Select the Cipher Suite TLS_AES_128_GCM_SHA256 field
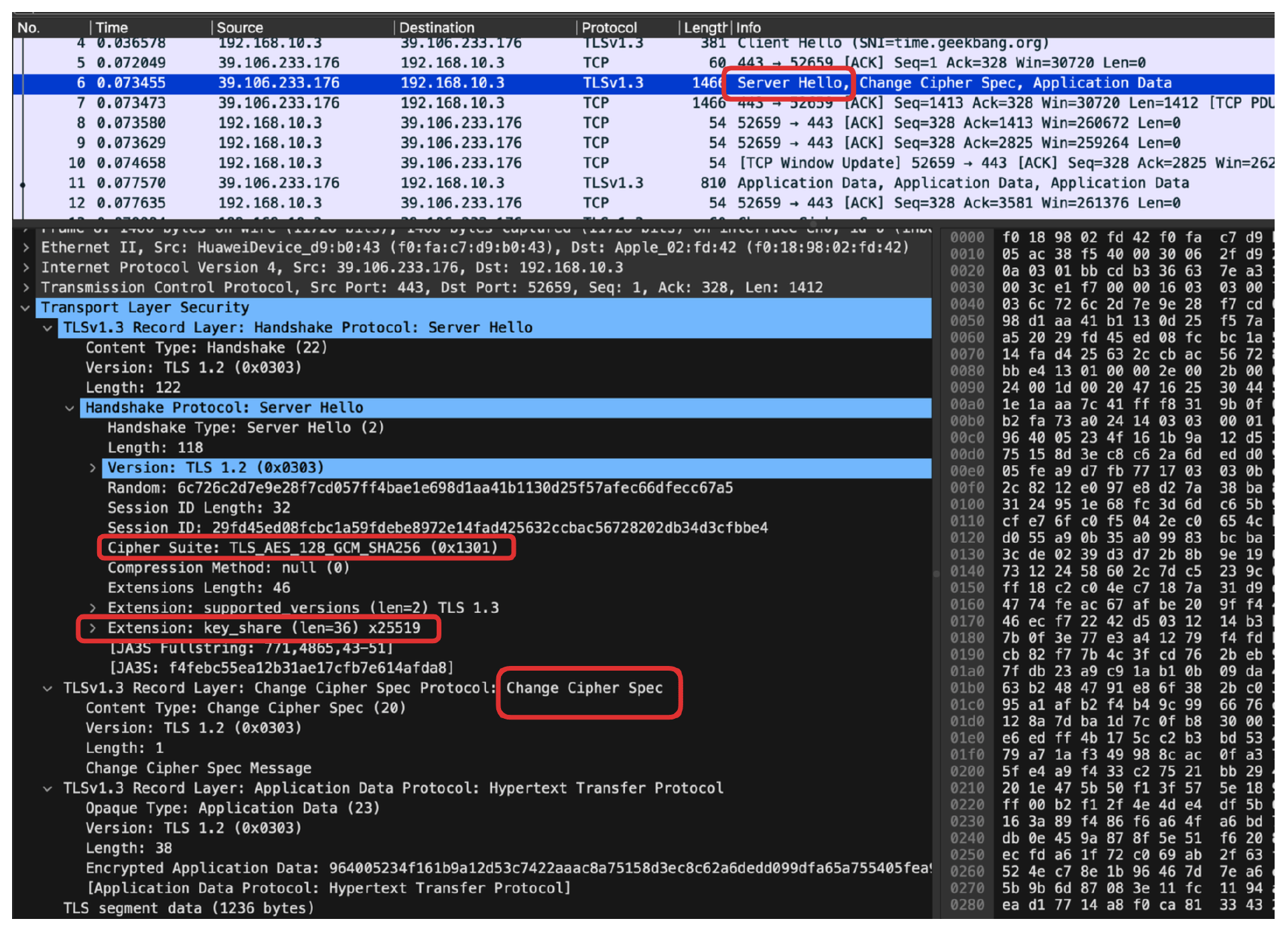1286x931 pixels. point(302,548)
